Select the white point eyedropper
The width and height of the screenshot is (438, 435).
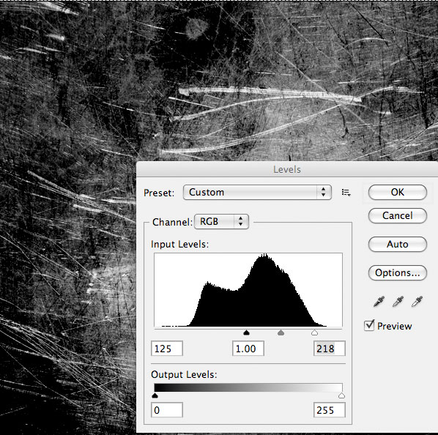coord(417,302)
